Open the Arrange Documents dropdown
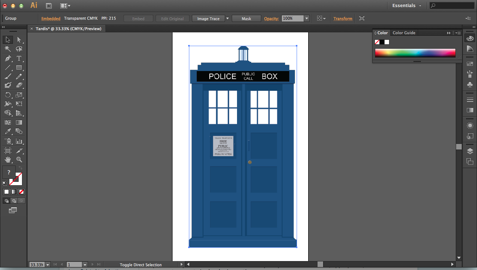 pyautogui.click(x=65, y=6)
